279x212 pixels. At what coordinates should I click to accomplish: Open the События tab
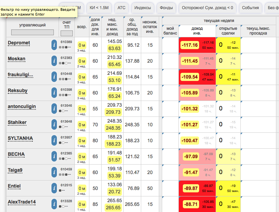point(251,7)
